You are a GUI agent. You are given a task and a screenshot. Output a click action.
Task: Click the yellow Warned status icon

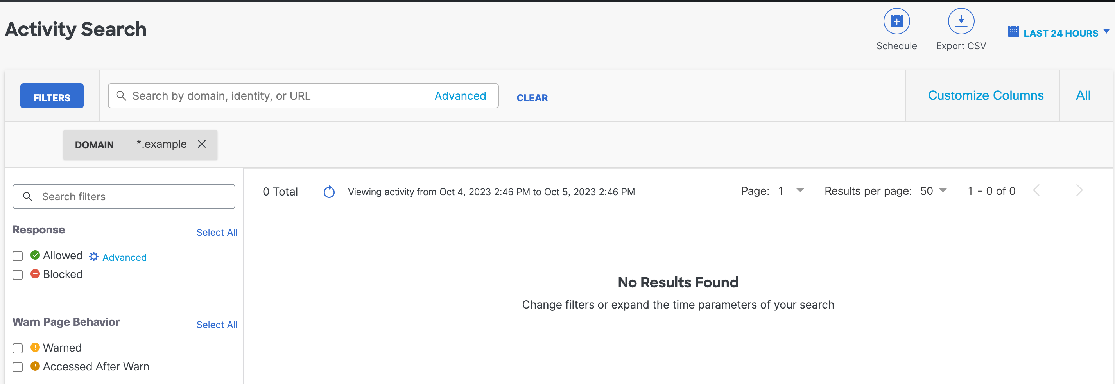35,347
